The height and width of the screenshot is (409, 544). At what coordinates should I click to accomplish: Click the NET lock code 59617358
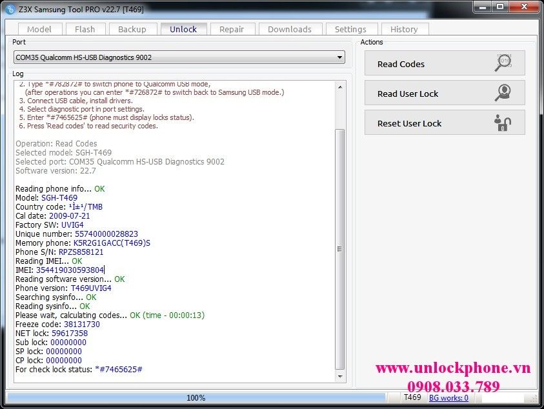(70, 334)
